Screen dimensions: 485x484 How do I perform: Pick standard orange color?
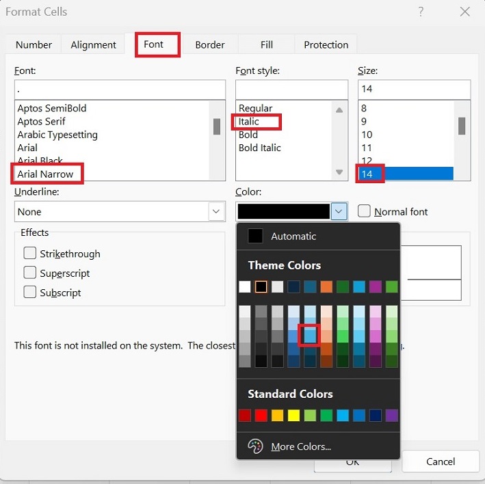278,416
